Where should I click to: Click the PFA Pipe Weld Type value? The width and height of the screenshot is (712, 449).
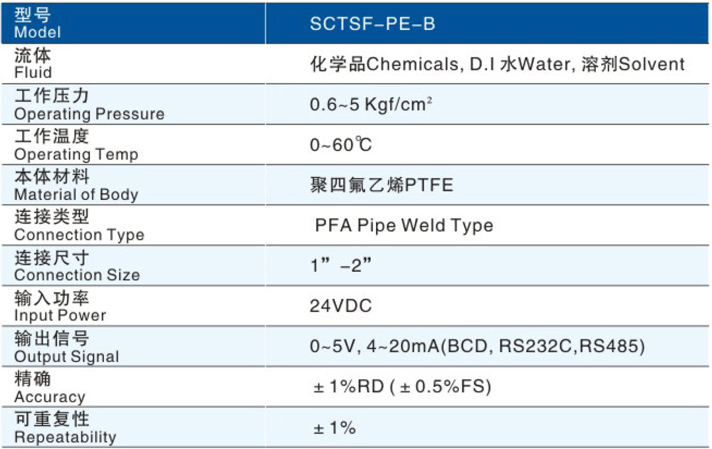(x=404, y=226)
